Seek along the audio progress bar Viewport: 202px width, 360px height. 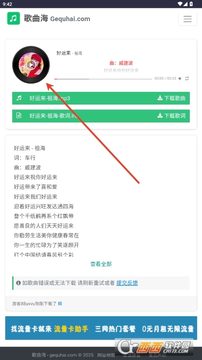[103, 79]
